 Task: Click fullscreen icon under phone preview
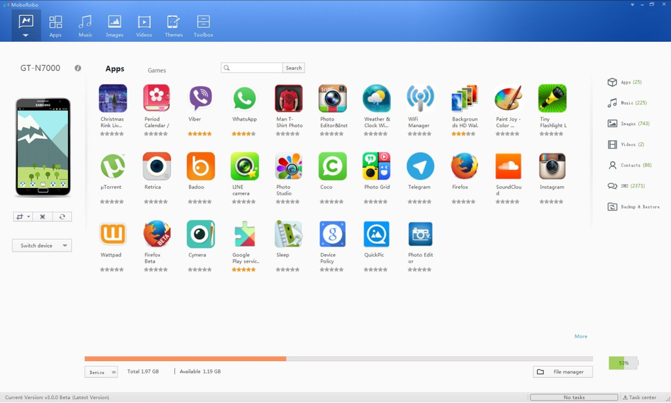click(43, 217)
